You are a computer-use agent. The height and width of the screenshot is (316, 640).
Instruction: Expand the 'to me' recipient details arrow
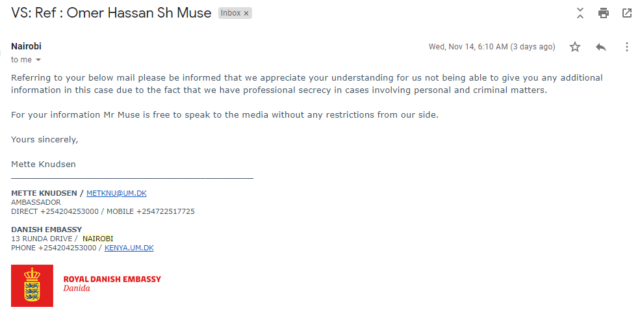pos(38,60)
